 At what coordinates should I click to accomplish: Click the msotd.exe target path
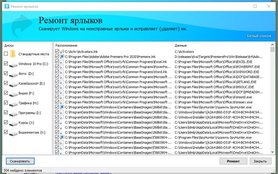(x=213, y=97)
